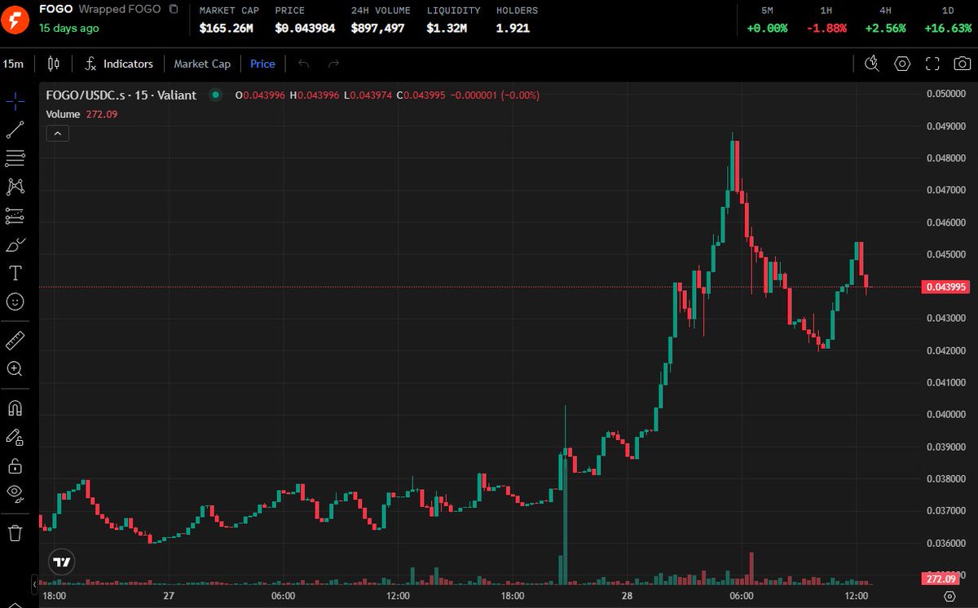Select the brush drawing tool
The height and width of the screenshot is (608, 978).
pyautogui.click(x=15, y=245)
